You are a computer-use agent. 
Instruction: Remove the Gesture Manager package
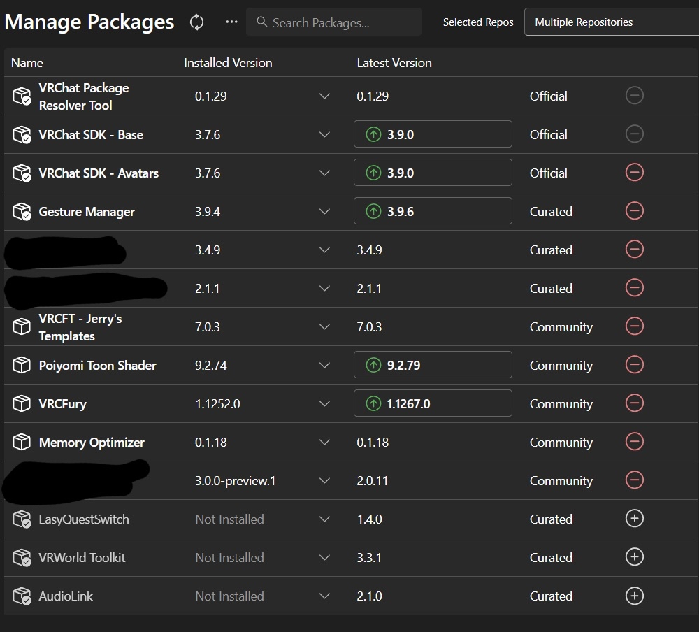pyautogui.click(x=634, y=211)
